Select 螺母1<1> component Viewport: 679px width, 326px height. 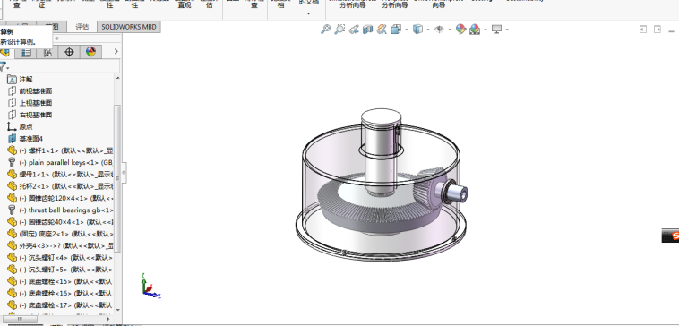[65, 175]
